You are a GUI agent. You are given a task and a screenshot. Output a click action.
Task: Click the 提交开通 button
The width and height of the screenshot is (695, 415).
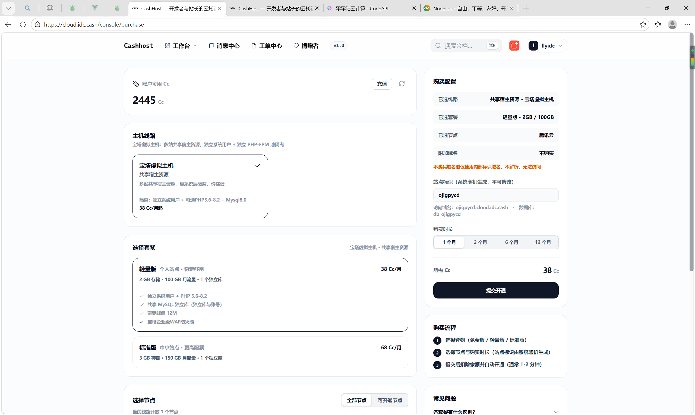(x=496, y=290)
